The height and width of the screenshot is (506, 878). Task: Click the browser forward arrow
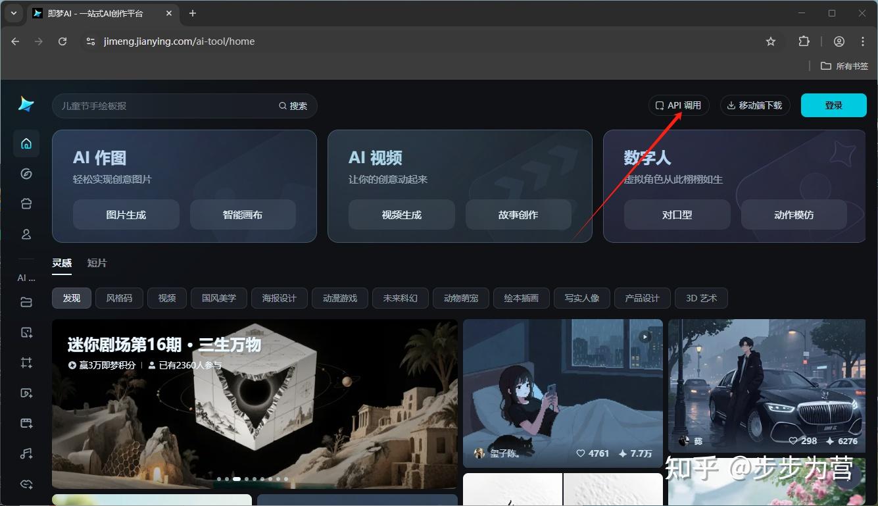[x=39, y=41]
